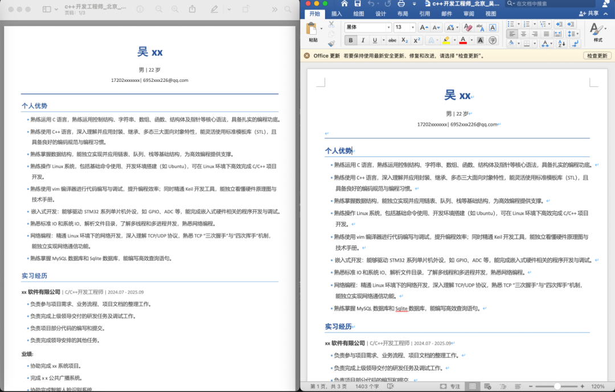Toggle right alignment for the paragraph
Image resolution: width=615 pixels, height=392 pixels.
click(x=535, y=34)
